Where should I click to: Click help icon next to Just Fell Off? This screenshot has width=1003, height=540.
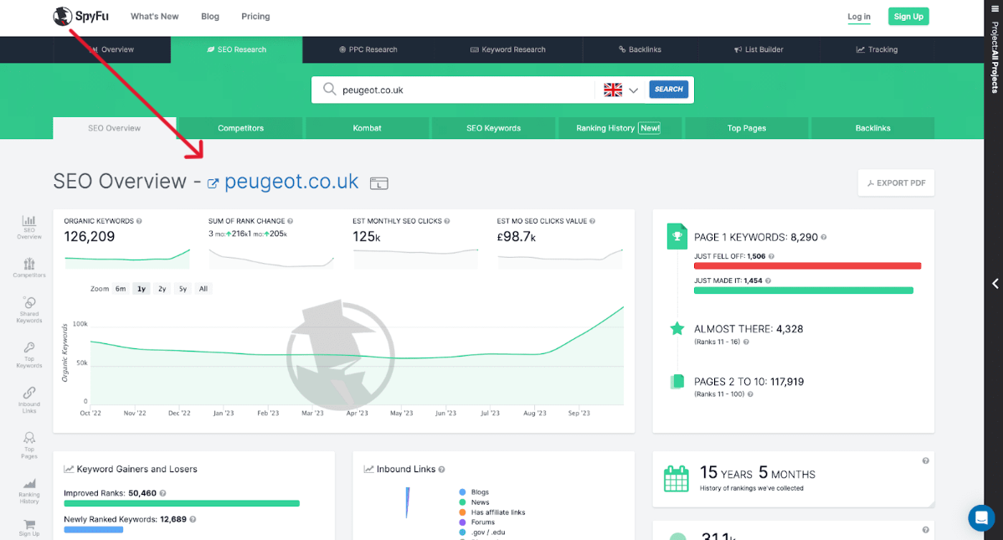[771, 256]
